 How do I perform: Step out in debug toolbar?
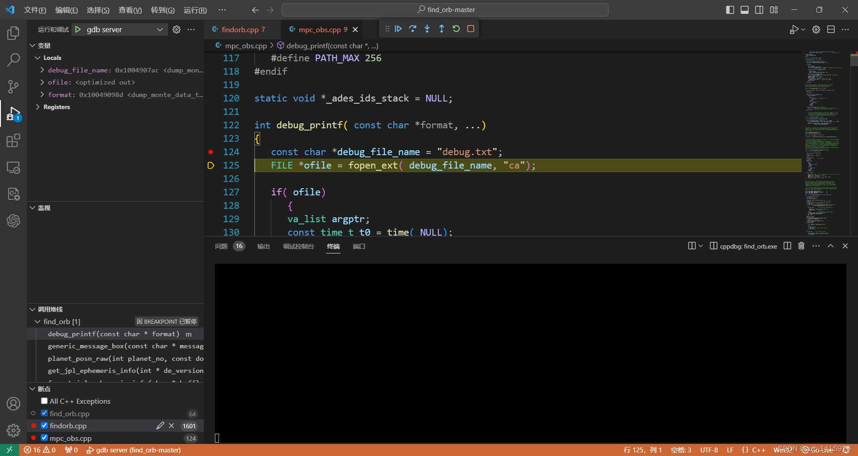(442, 29)
